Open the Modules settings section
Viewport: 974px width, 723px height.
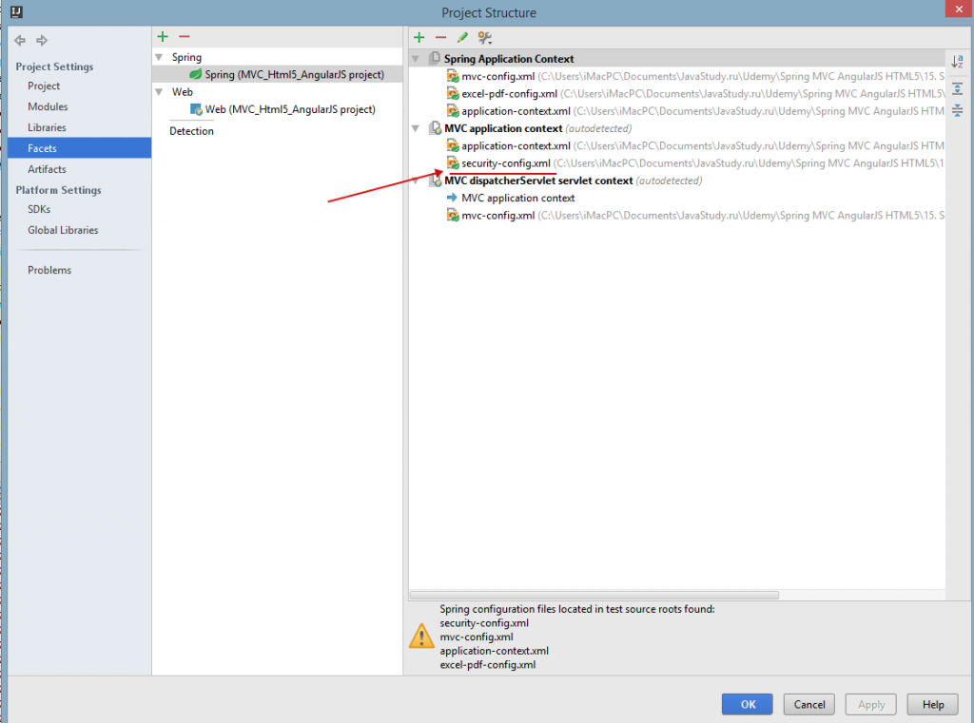pos(48,106)
